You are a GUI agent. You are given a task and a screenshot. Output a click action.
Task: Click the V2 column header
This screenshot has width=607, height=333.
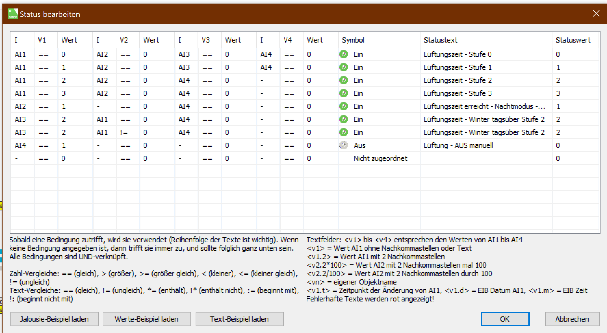[128, 40]
